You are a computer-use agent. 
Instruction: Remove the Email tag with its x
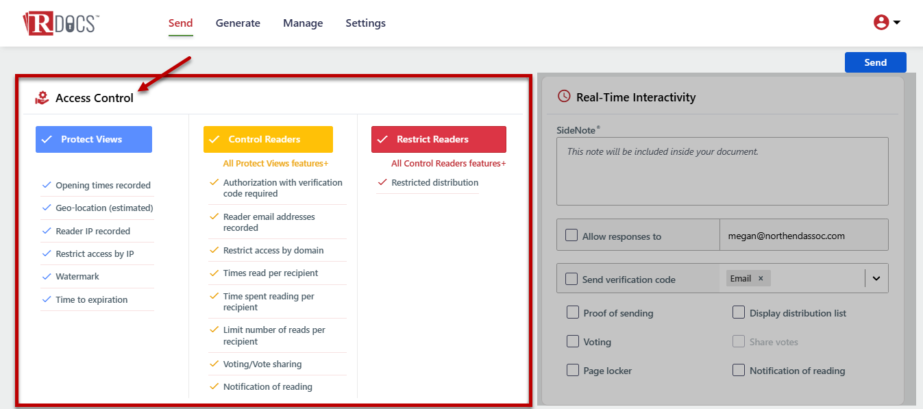tap(761, 278)
